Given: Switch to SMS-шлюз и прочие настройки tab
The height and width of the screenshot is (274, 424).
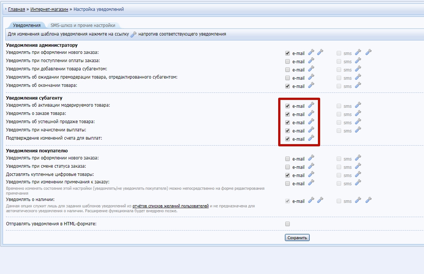Looking at the screenshot, I should point(83,25).
